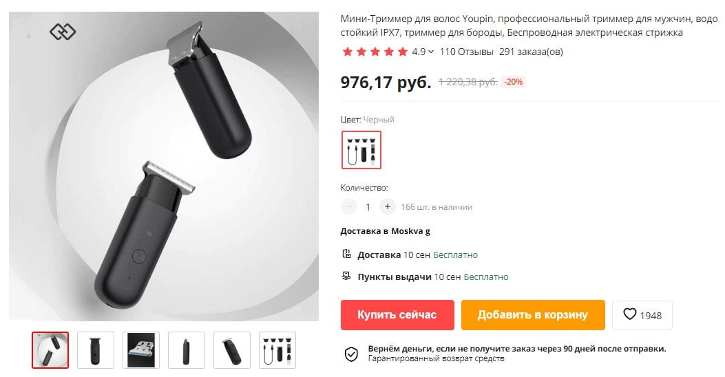Click the shield guarantee icon
725x377 pixels.
click(x=351, y=354)
